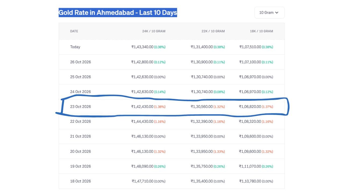Select 24K price ₹1,42,630.00 on 25 Oct
Image resolution: width=344 pixels, height=193 pixels.
pyautogui.click(x=142, y=77)
